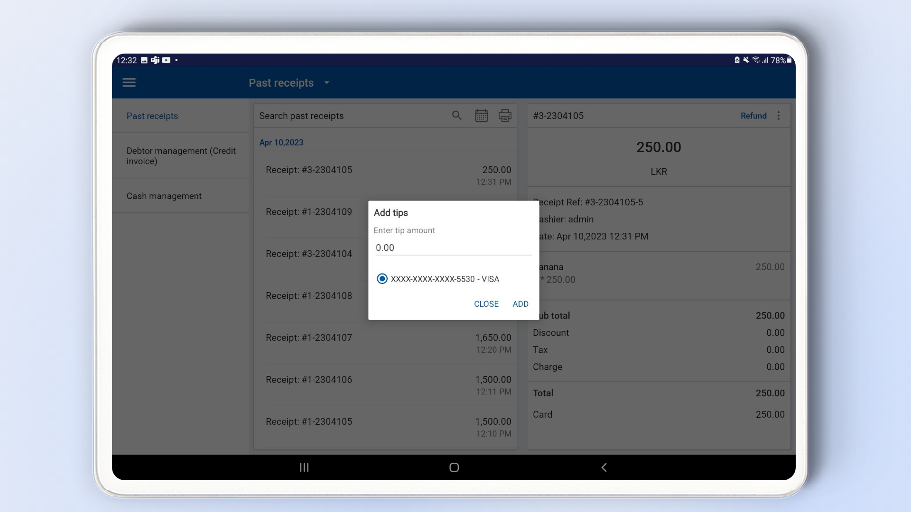911x512 pixels.
Task: Click the search magnifier icon
Action: pyautogui.click(x=456, y=116)
